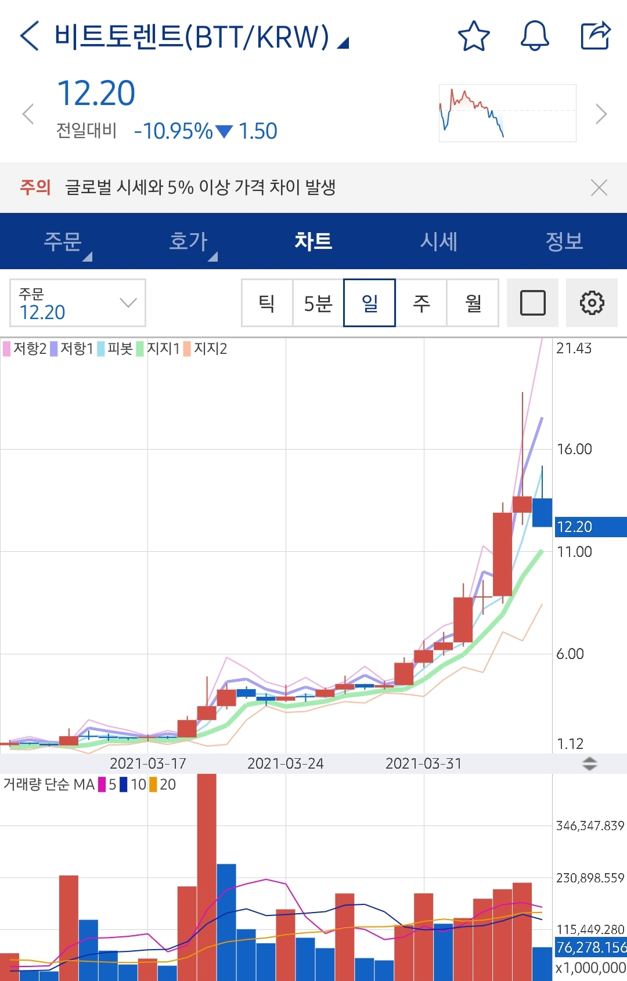Click the 2021-03-17 date label
Viewport: 627px width, 981px height.
[147, 763]
